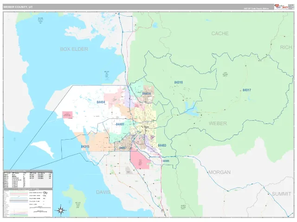
Task: Click the map publisher logo in header
Action: 281,7
